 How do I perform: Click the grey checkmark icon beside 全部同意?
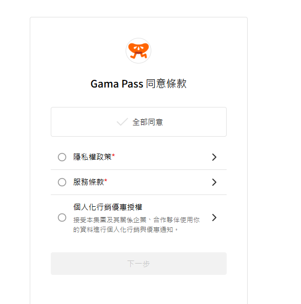122,122
